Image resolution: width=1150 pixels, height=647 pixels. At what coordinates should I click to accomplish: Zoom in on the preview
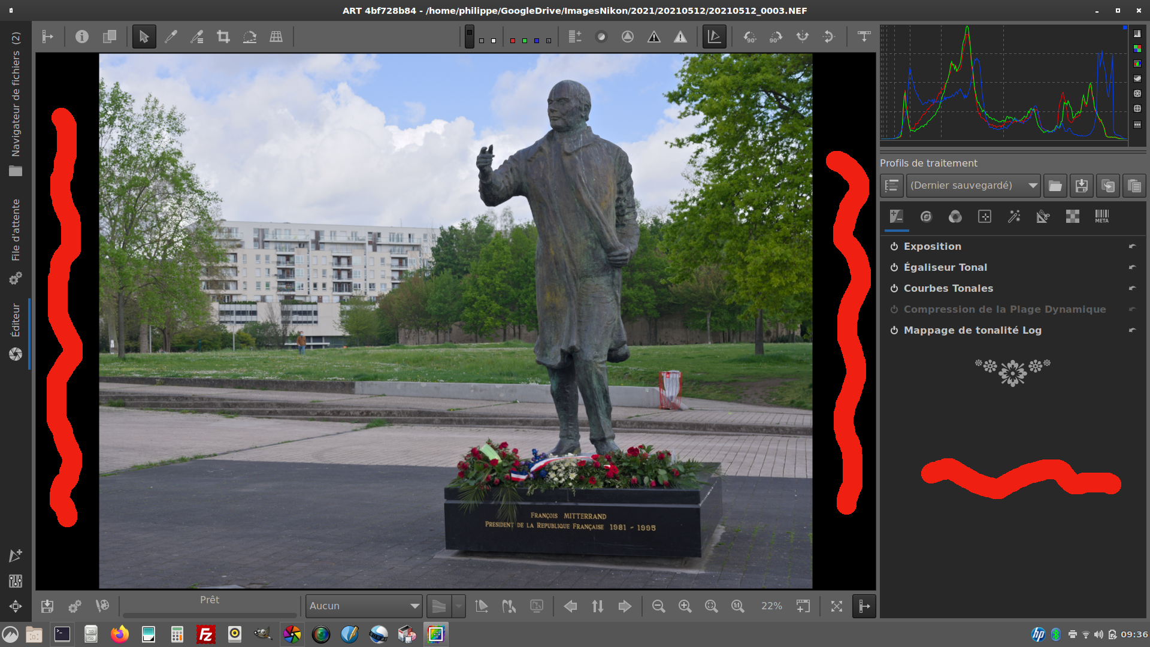pos(685,606)
